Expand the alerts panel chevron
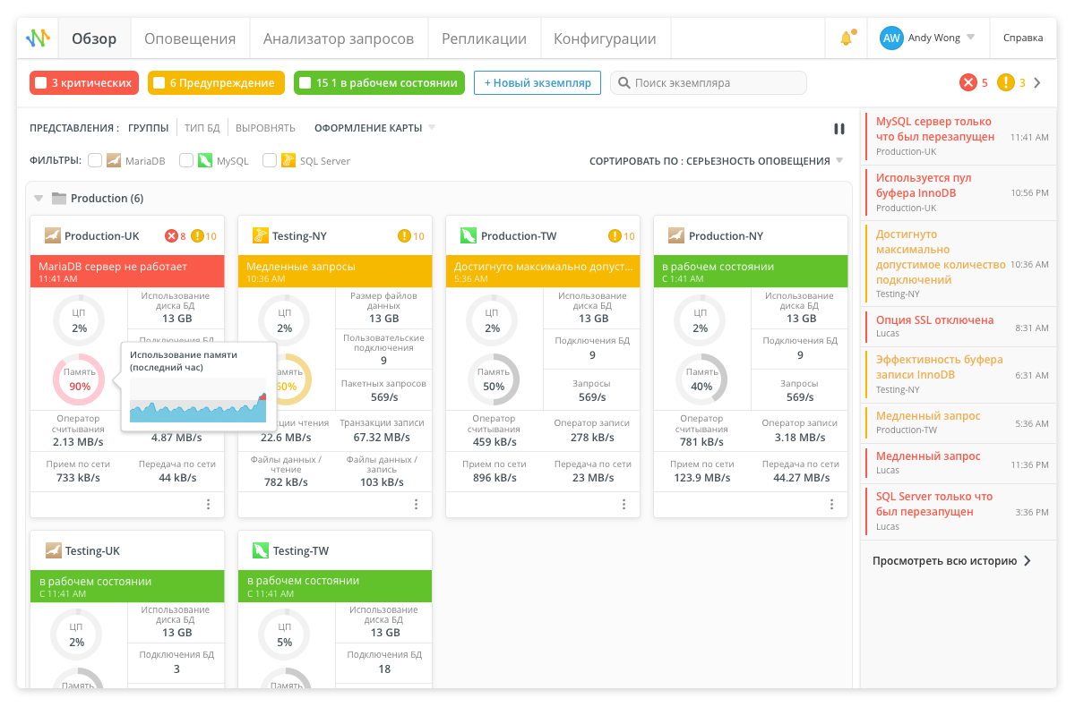The width and height of the screenshot is (1075, 707). coord(1037,83)
